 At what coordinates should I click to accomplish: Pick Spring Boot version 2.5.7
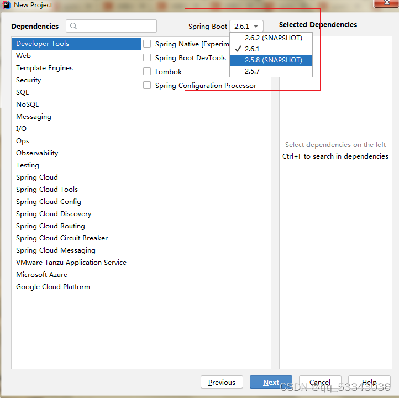(x=271, y=71)
